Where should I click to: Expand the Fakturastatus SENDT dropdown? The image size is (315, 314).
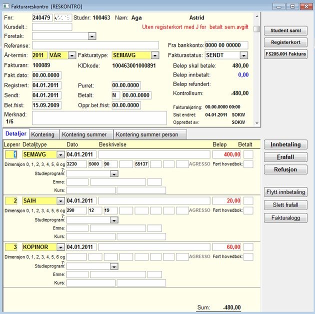tap(243, 55)
